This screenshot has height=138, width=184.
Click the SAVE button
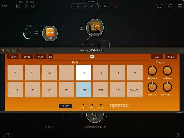(40, 57)
